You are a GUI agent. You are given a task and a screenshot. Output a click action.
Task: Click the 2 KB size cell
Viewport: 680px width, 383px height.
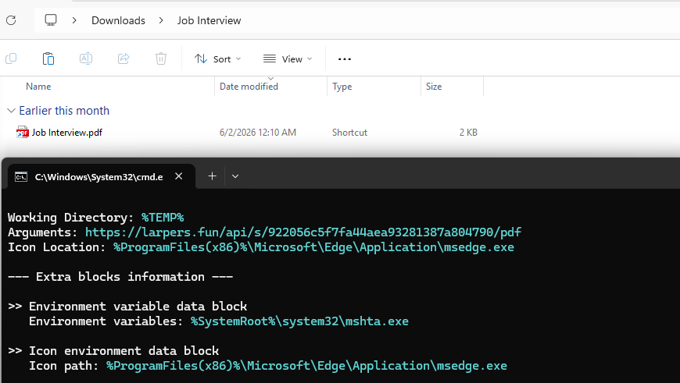(x=468, y=133)
